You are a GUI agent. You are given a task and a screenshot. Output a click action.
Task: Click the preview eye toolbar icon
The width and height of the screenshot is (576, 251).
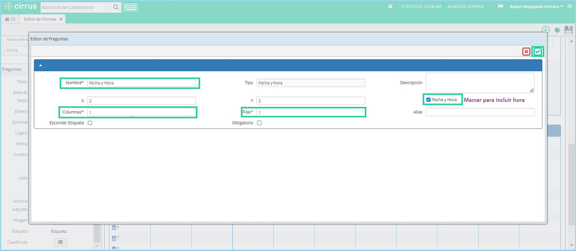[557, 30]
